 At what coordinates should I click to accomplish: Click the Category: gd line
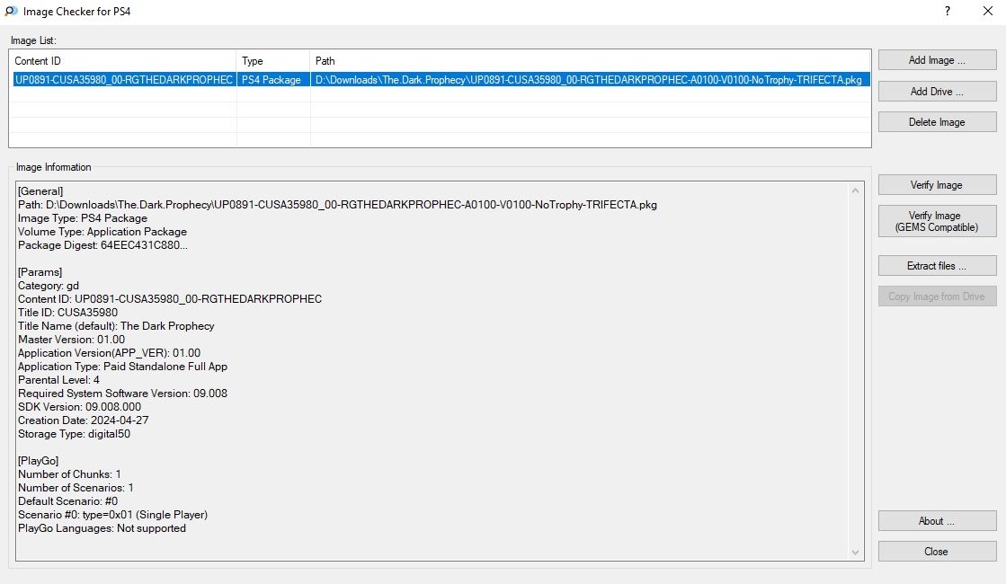click(49, 286)
